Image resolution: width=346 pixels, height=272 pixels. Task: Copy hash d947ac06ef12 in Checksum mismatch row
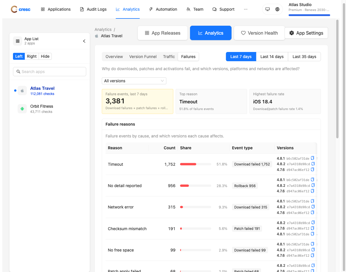point(313,228)
